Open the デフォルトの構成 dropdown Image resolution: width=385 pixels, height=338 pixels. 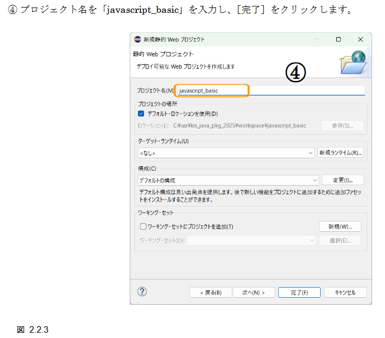(315, 180)
